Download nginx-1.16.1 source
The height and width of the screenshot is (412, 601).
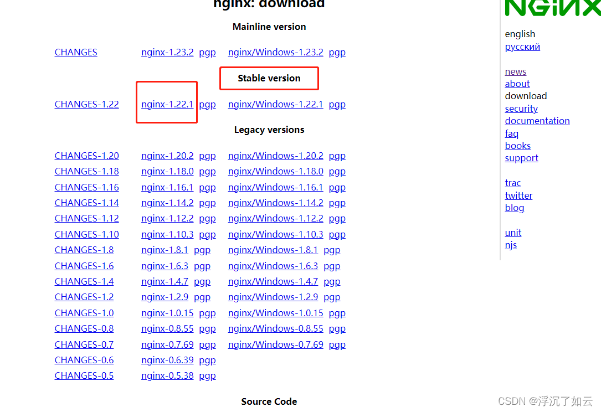tap(167, 187)
